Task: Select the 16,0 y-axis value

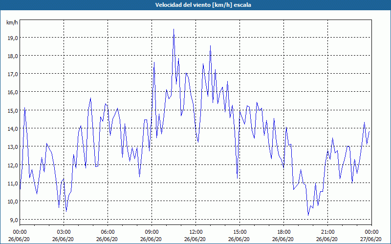Action: coord(13,92)
